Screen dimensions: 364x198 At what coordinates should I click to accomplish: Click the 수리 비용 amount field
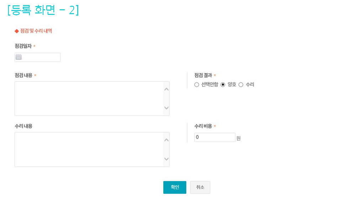coord(215,137)
